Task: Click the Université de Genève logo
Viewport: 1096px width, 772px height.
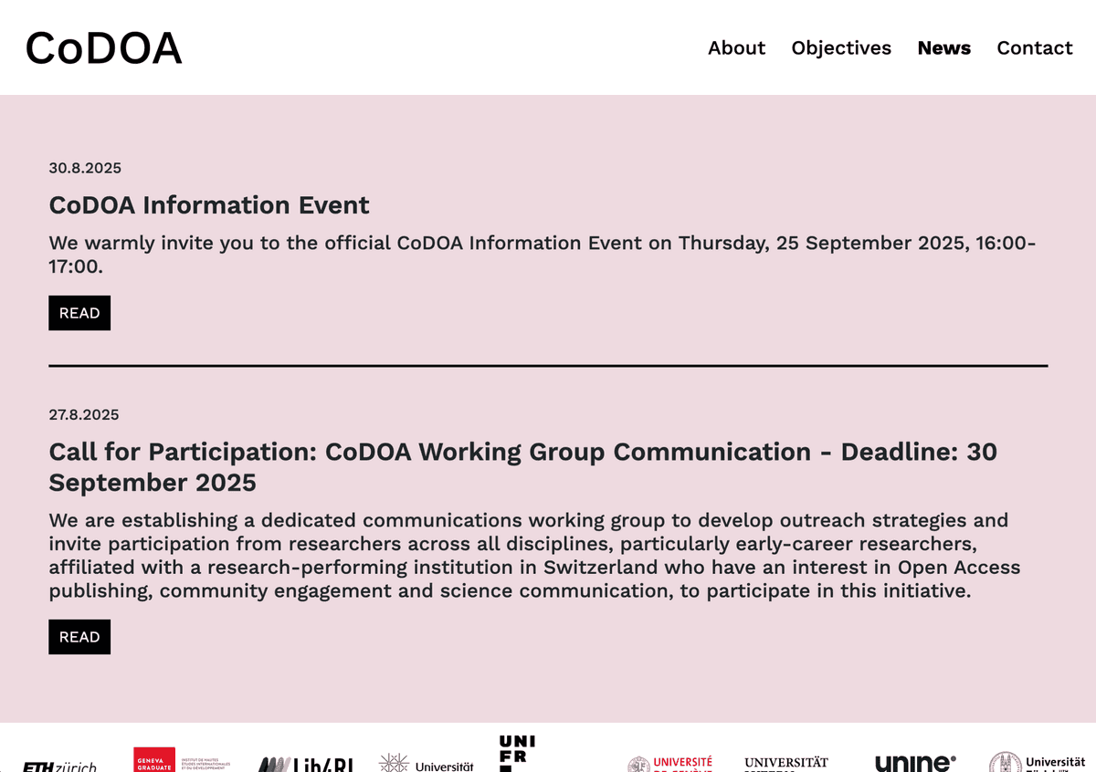Action: pyautogui.click(x=669, y=764)
